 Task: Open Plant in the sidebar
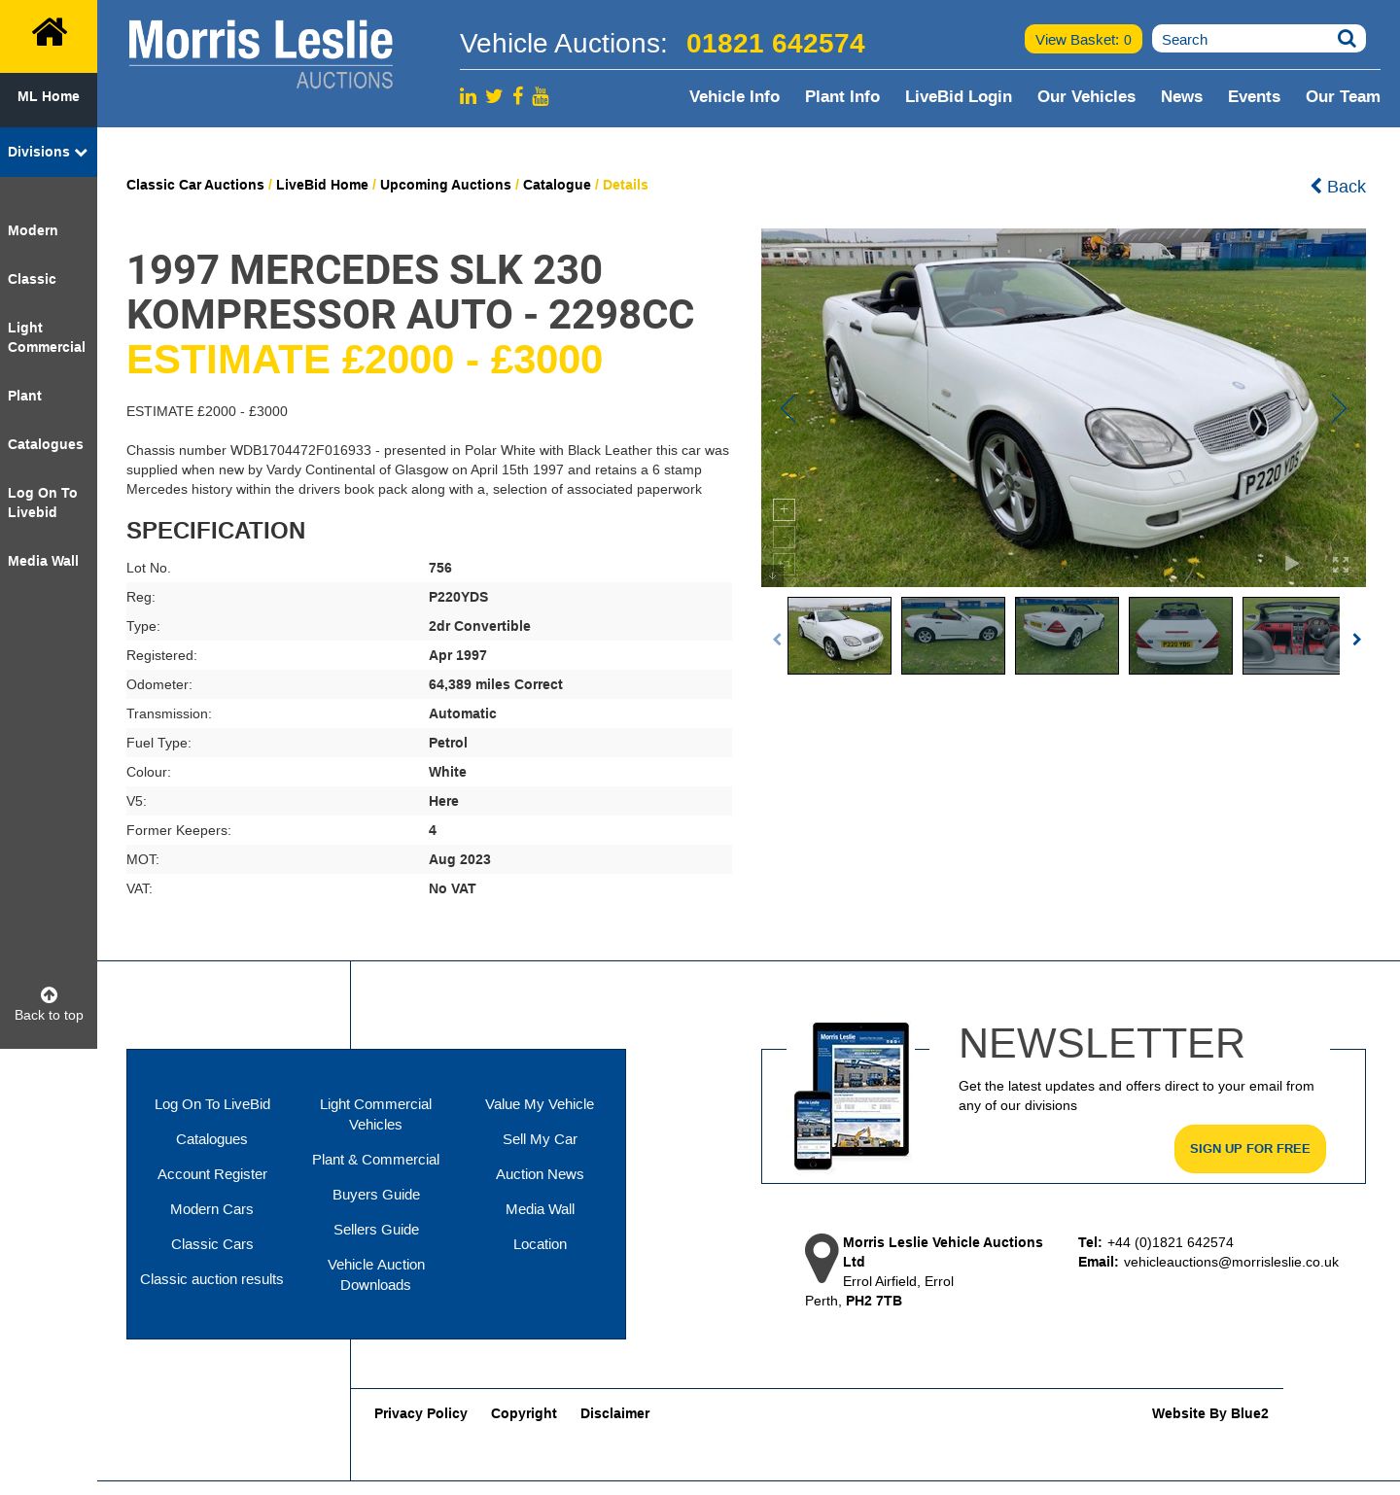24,396
